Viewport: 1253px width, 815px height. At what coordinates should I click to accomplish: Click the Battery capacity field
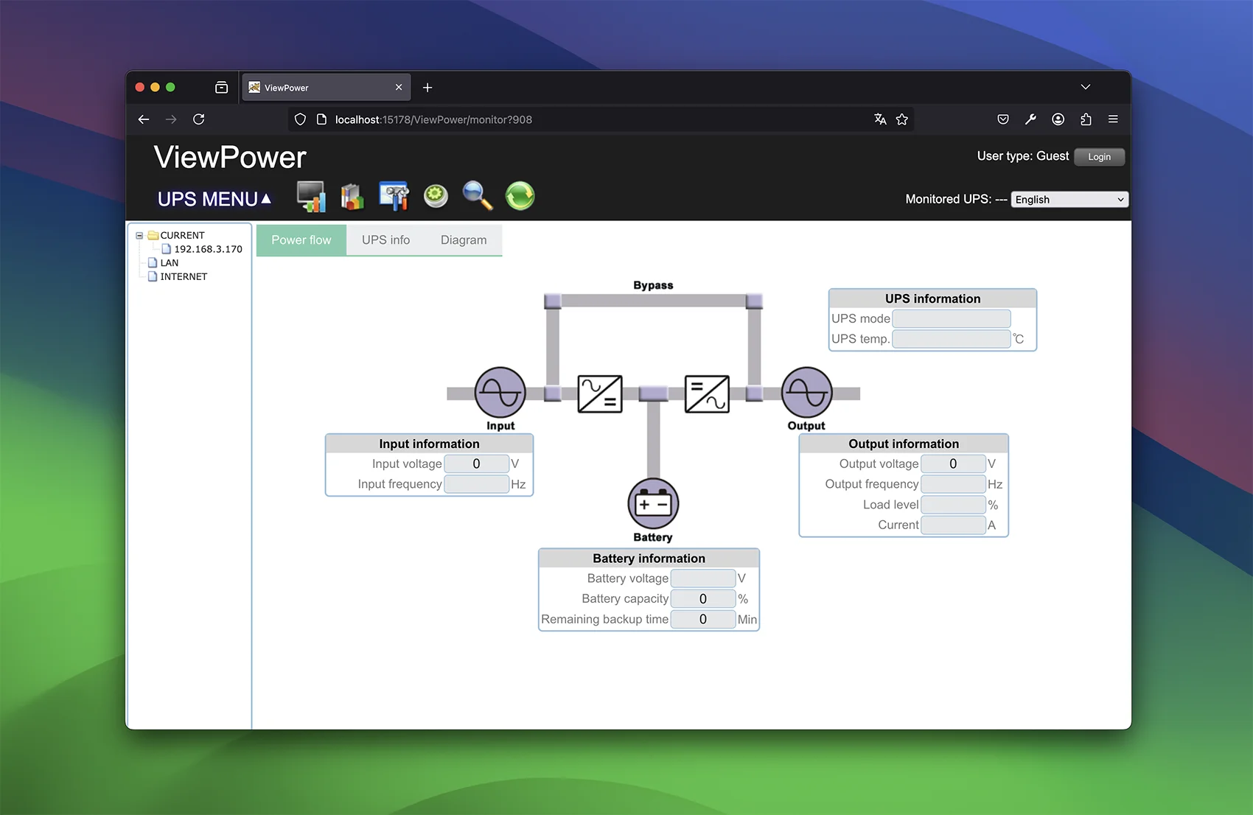(x=703, y=599)
